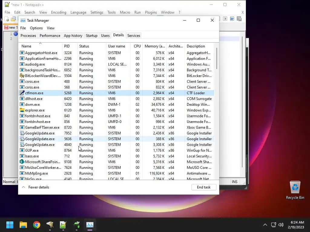310x232 pixels.
Task: Sort by Memory column header
Action: click(155, 46)
